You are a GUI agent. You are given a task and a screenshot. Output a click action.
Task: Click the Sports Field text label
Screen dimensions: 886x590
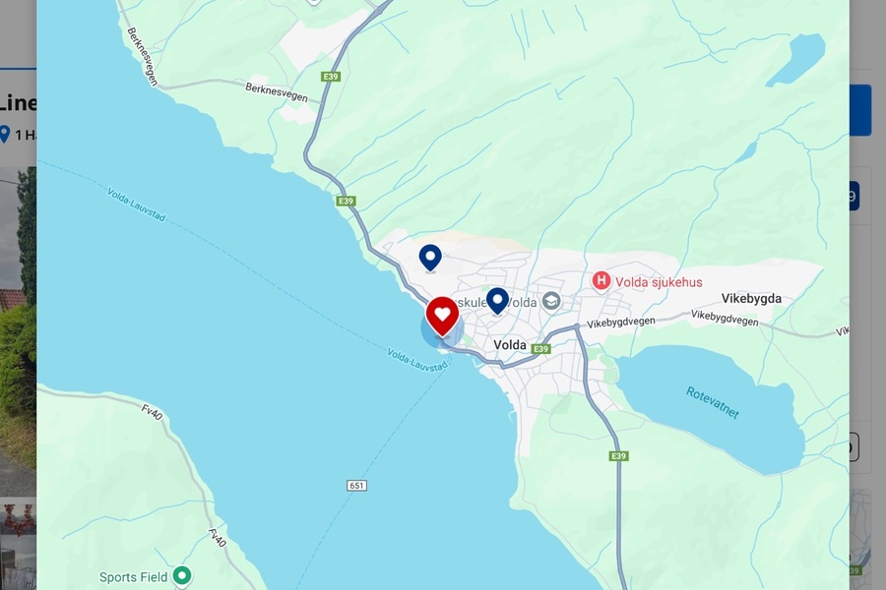pos(133,577)
